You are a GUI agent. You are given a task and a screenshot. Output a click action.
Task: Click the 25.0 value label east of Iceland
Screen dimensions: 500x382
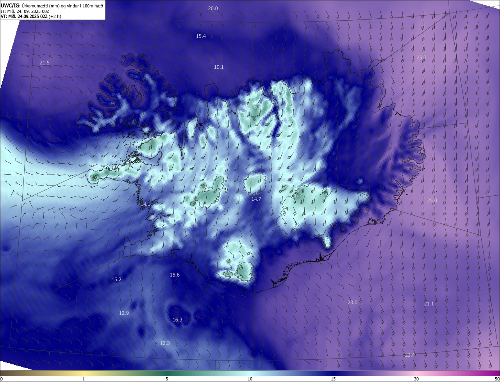coord(432,200)
